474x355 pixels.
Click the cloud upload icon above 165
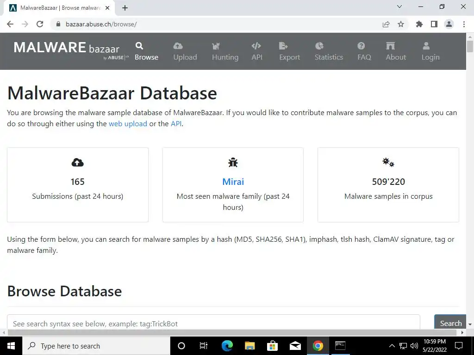(78, 163)
